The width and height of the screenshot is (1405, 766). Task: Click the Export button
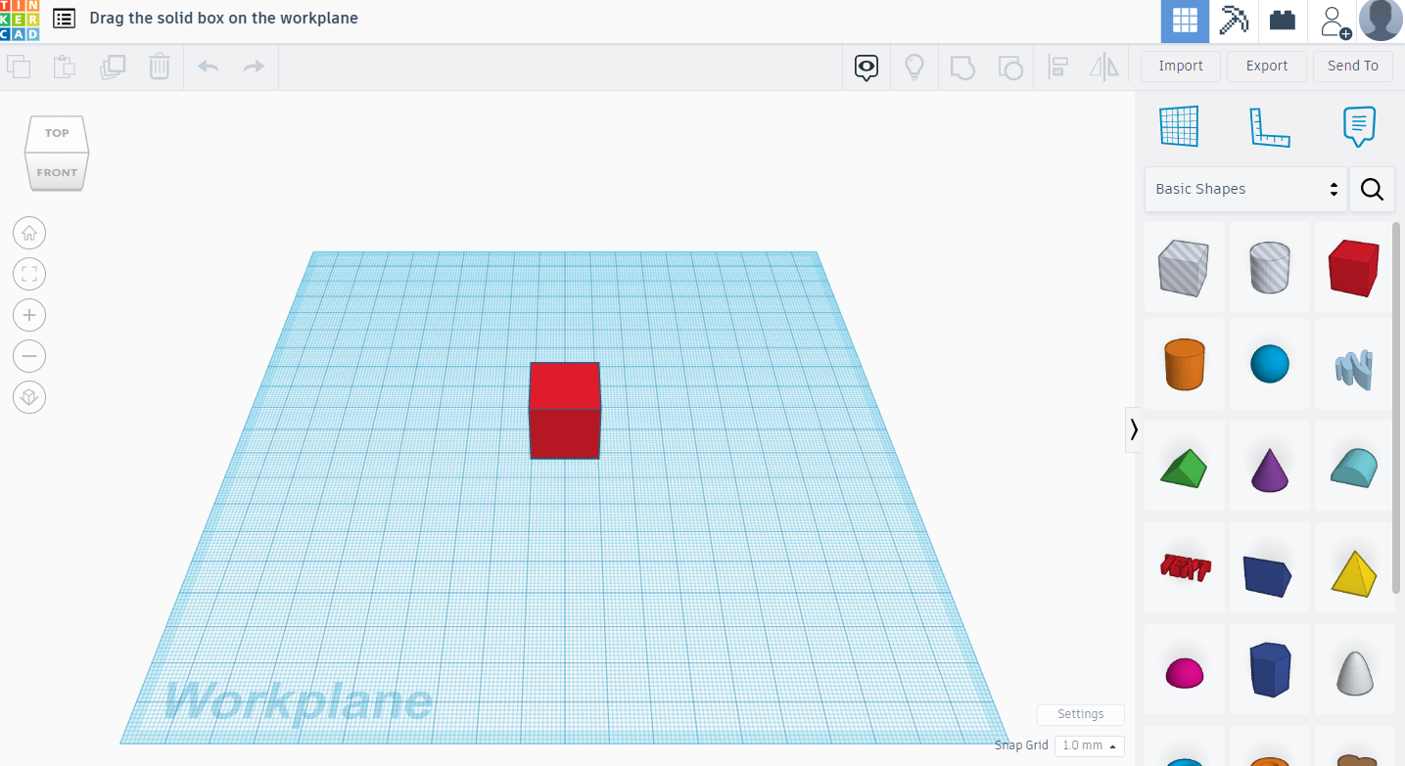1267,66
